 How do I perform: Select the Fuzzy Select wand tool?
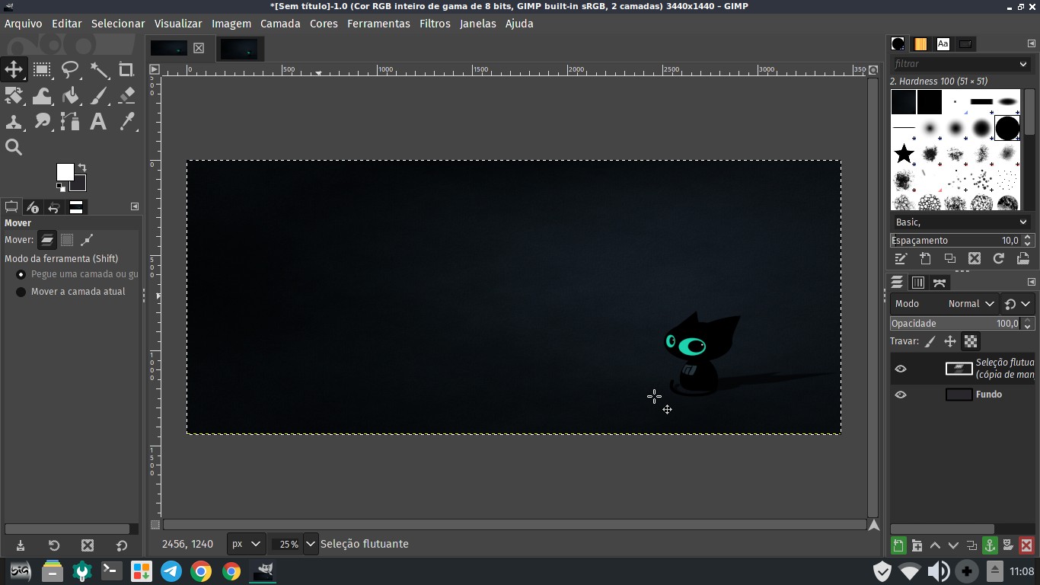tap(98, 70)
